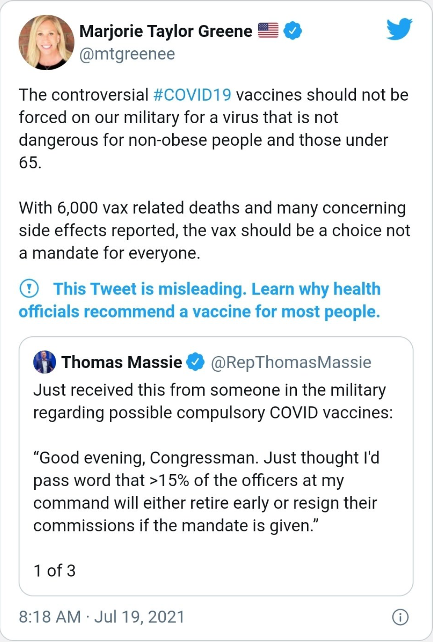Click the misleading warning exclamation icon
This screenshot has height=642, width=433.
(x=29, y=288)
